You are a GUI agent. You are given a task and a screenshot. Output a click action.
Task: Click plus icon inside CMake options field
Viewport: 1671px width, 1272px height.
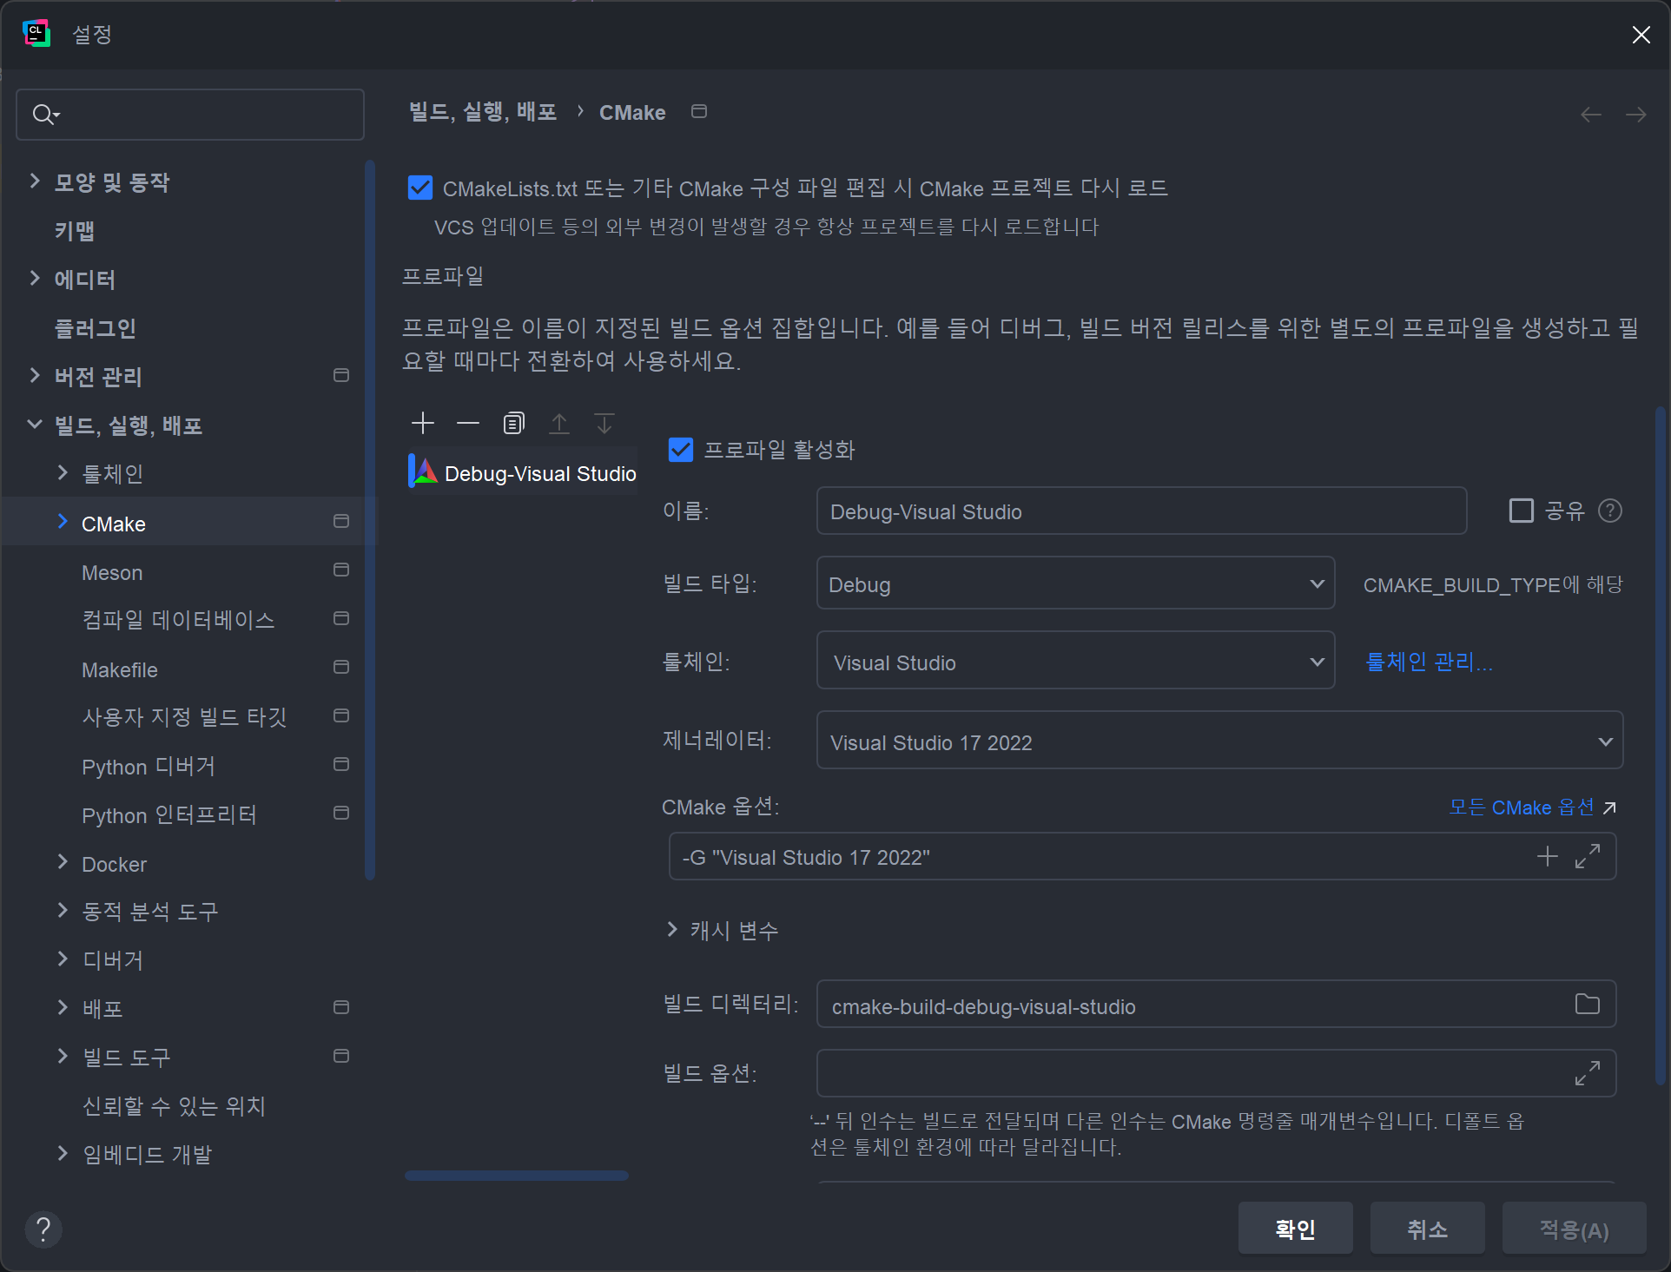tap(1547, 857)
